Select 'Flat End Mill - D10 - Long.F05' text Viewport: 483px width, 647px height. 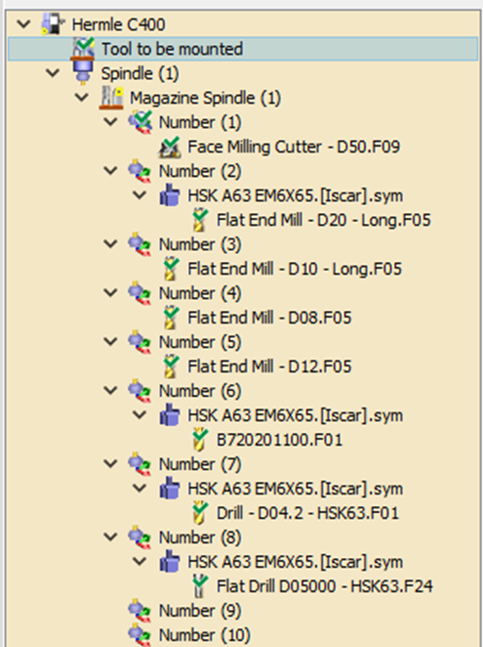click(295, 269)
